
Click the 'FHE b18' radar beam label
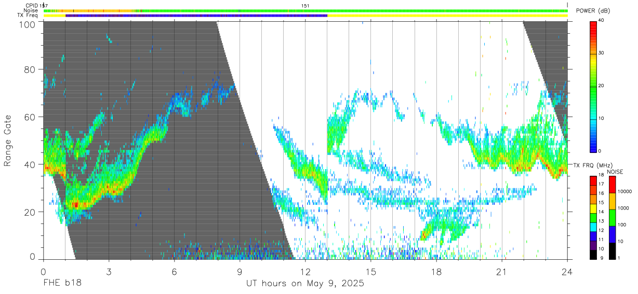[62, 284]
